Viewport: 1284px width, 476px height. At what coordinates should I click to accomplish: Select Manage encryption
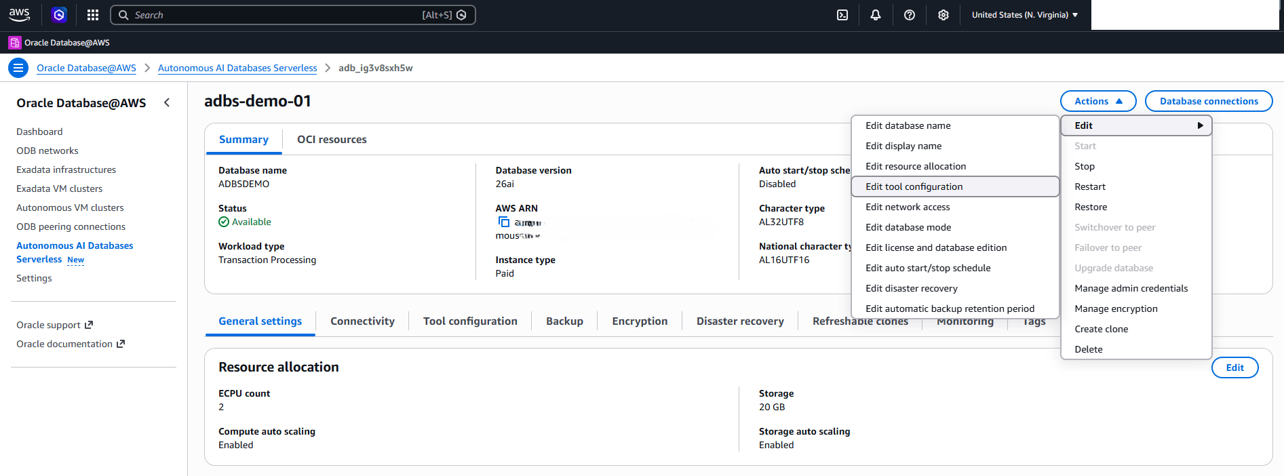pos(1136,309)
